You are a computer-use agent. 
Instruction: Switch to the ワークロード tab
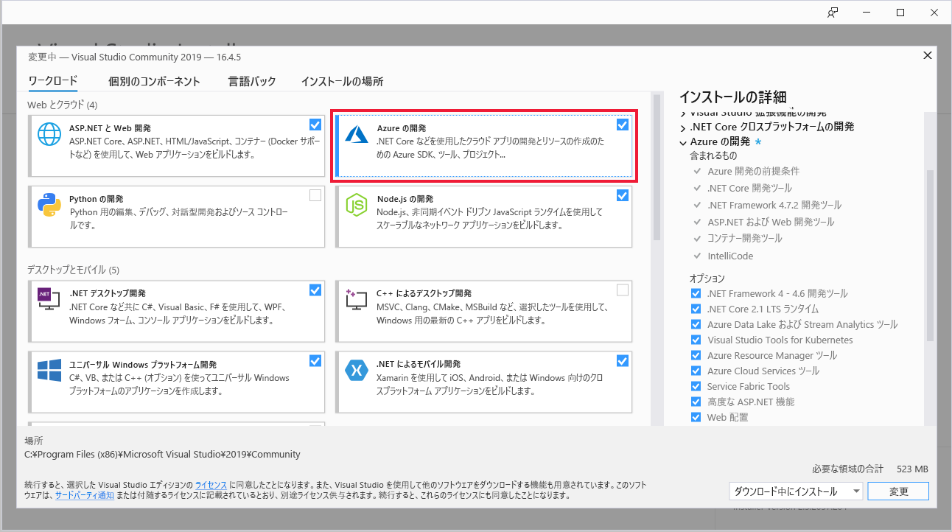53,81
